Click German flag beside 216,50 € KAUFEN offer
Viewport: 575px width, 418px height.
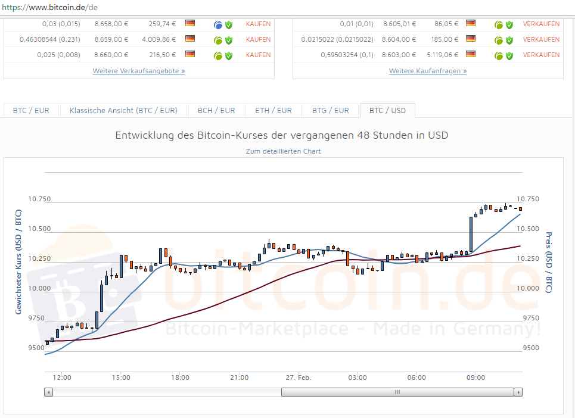(x=191, y=55)
